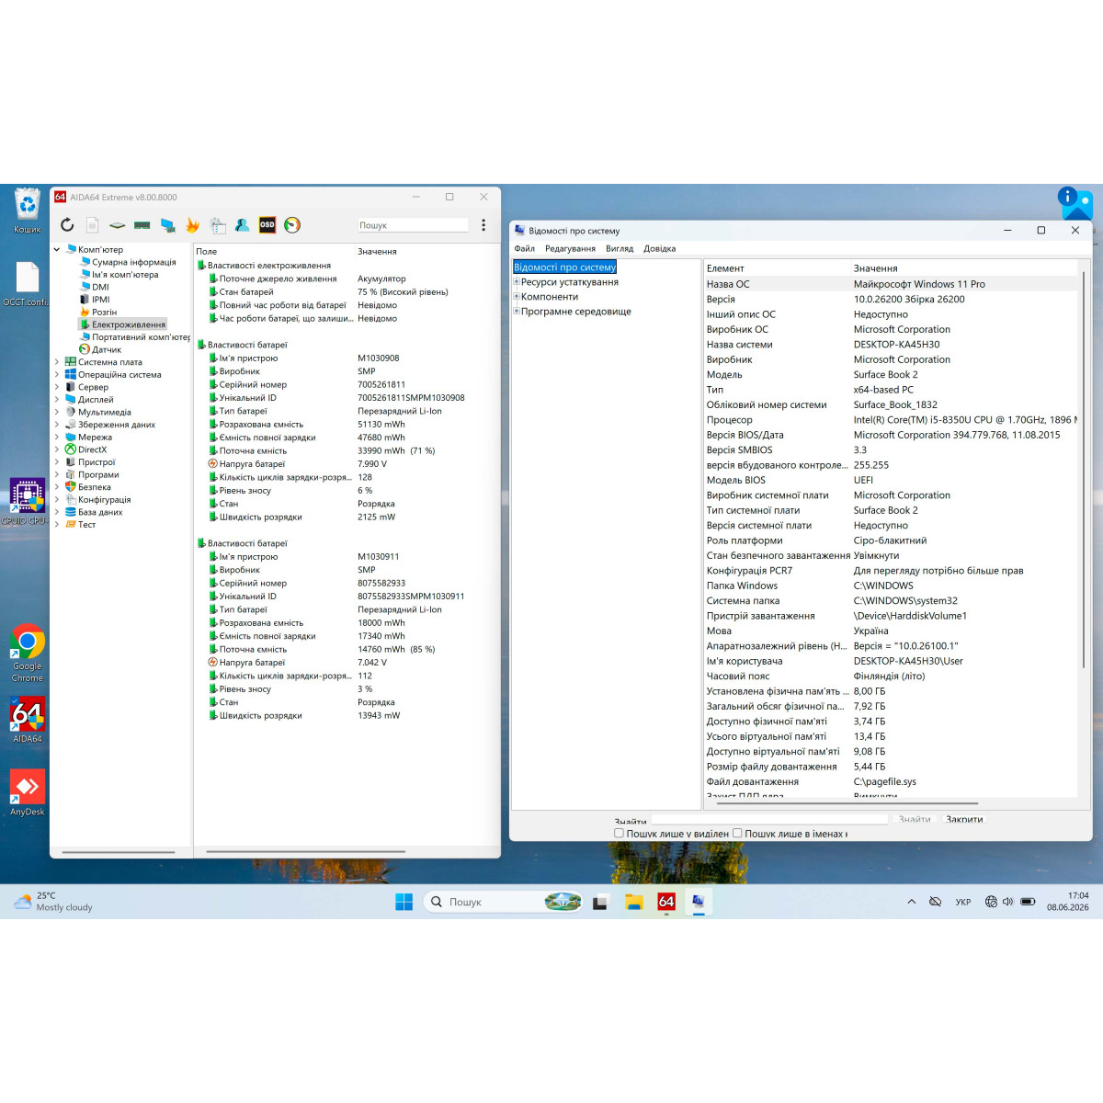
Task: Click the Знайти text field in system info
Action: pos(769,819)
